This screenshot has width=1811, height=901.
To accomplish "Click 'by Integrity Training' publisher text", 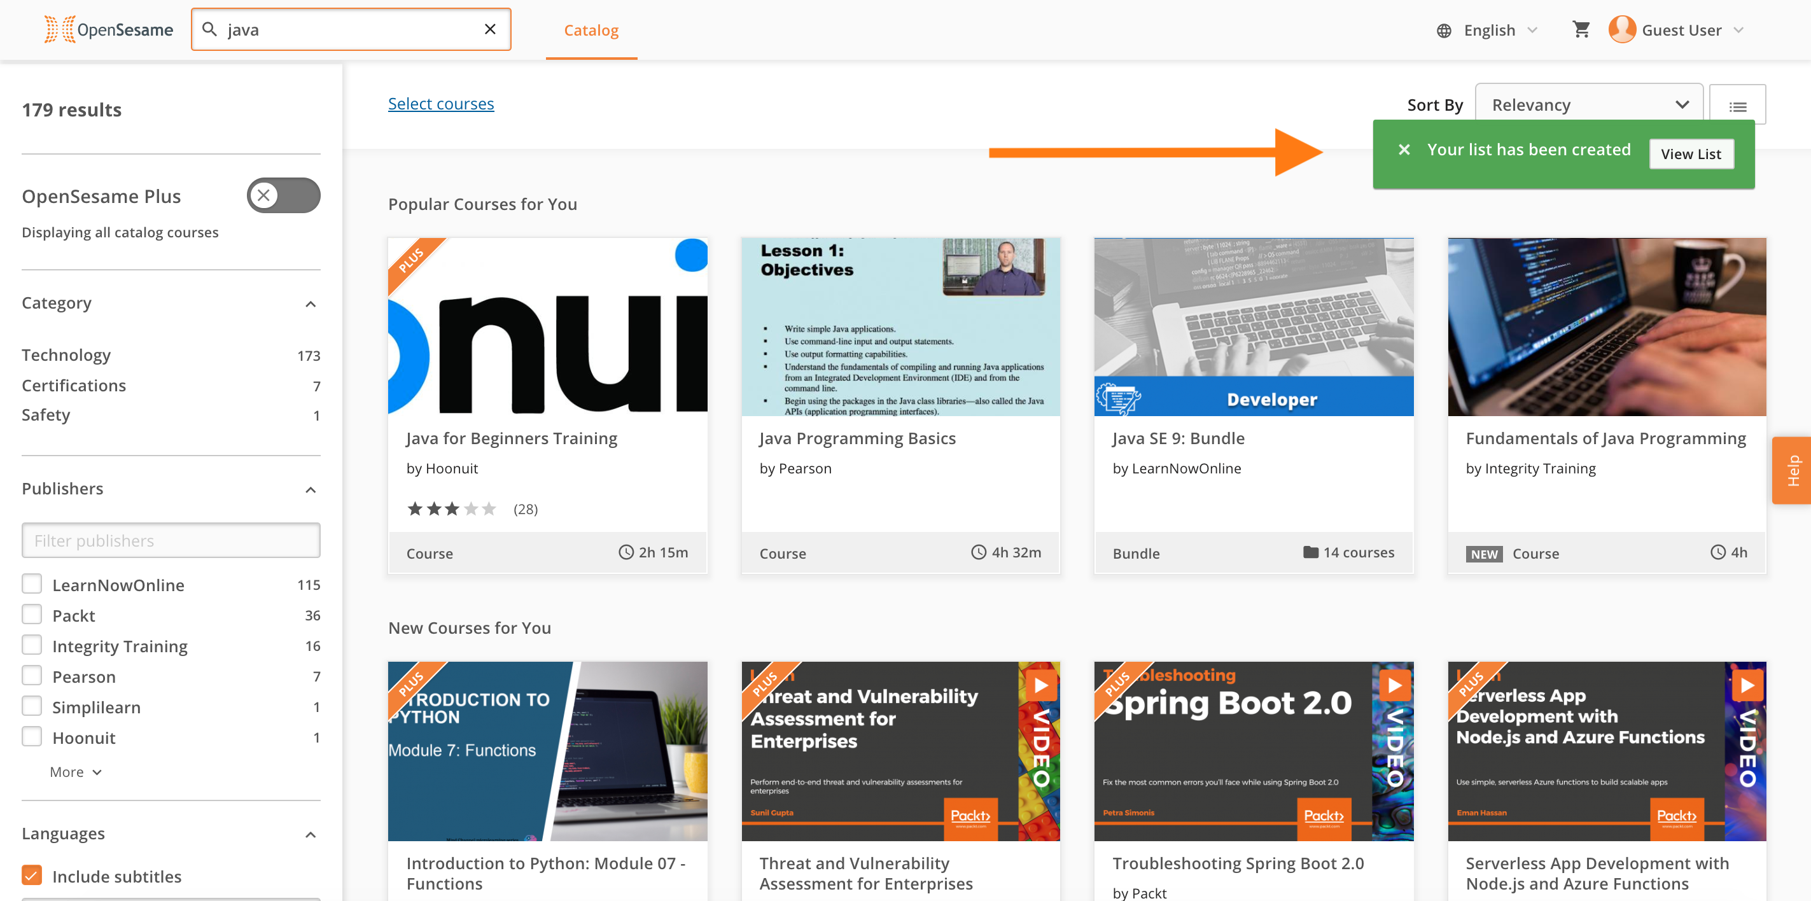I will tap(1530, 469).
